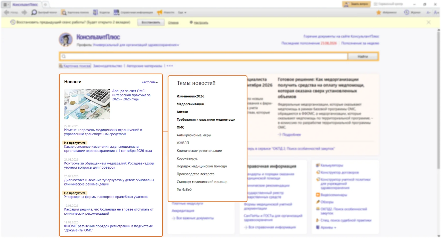Open Горячие документы на сайте link
The image size is (441, 238).
tap(341, 36)
